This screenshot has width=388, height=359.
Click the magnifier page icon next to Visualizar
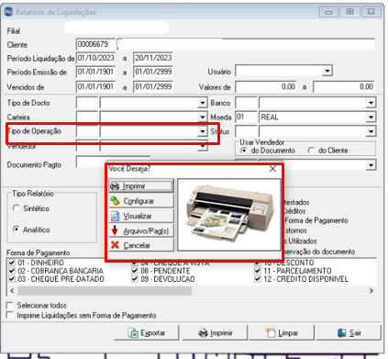(x=115, y=216)
